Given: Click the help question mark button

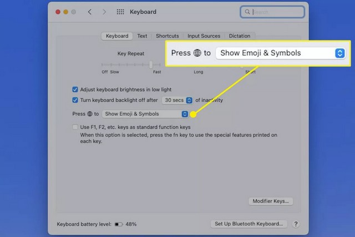Looking at the screenshot, I should [296, 224].
